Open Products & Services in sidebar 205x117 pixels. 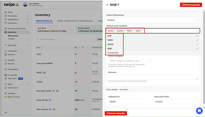16,29
